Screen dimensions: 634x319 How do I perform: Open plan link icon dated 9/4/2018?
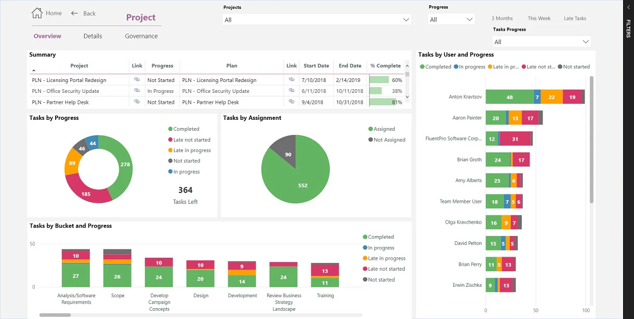(292, 102)
